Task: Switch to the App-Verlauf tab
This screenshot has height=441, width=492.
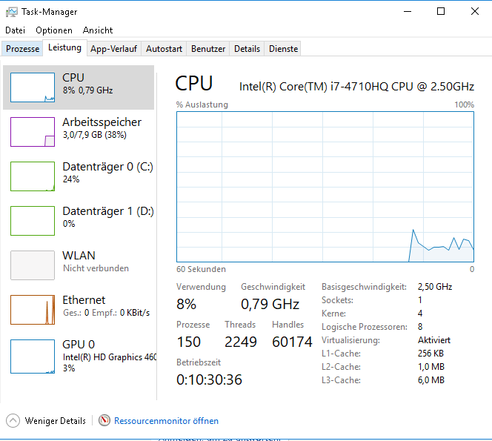Action: tap(113, 49)
